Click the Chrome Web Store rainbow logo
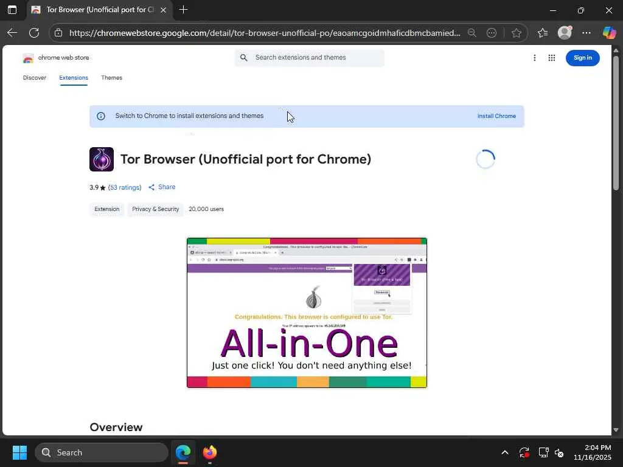 (28, 58)
